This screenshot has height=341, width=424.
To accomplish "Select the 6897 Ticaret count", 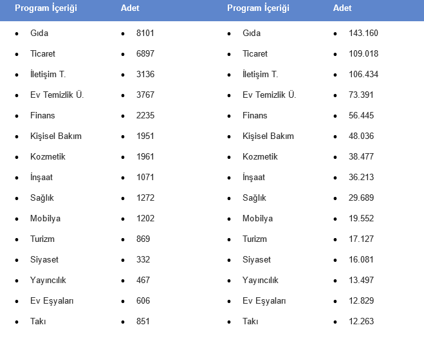I will (145, 53).
